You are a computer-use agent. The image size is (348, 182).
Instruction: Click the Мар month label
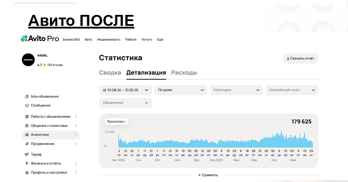click(x=254, y=160)
